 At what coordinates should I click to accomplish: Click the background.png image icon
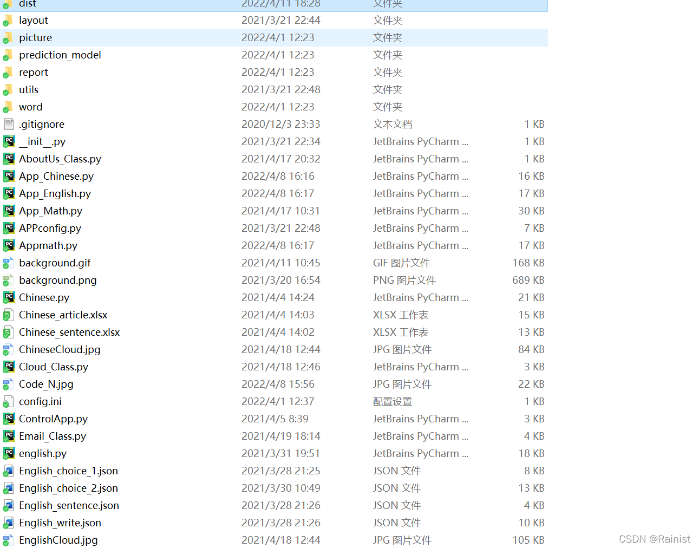[8, 280]
